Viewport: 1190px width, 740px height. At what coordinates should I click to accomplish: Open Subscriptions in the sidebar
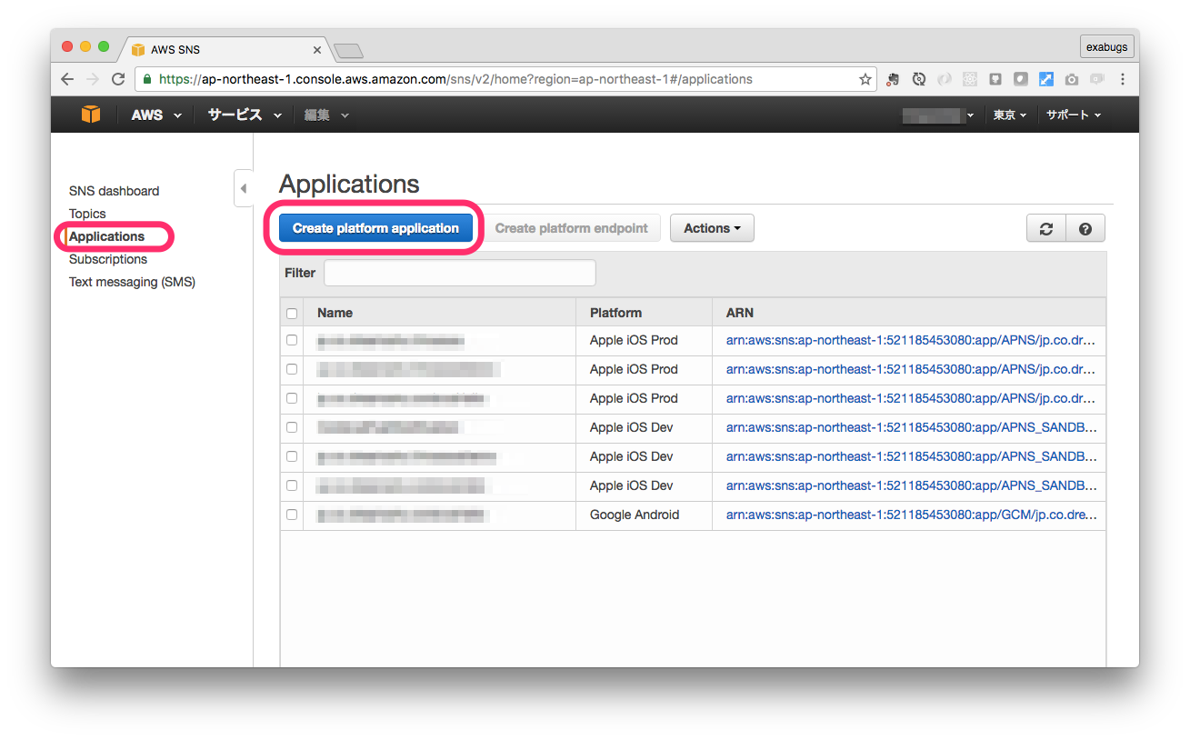coord(108,259)
